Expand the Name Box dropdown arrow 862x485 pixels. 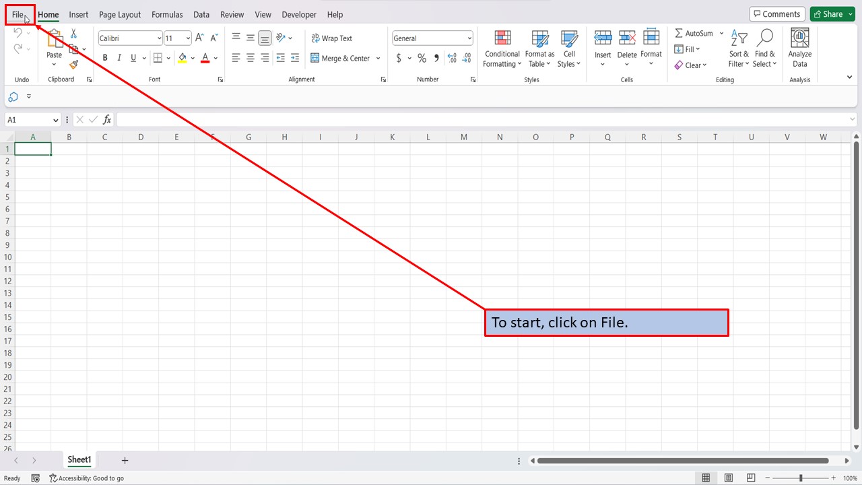tap(55, 120)
